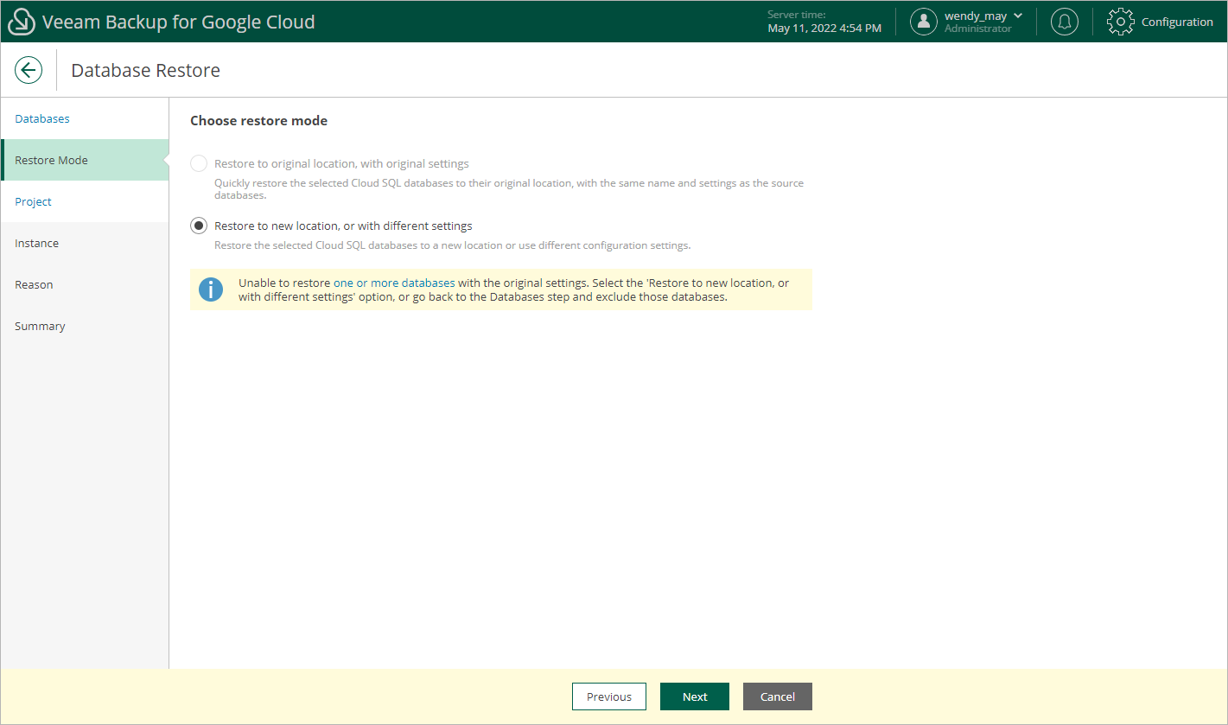
Task: Select Restore to new location option
Action: coord(199,226)
